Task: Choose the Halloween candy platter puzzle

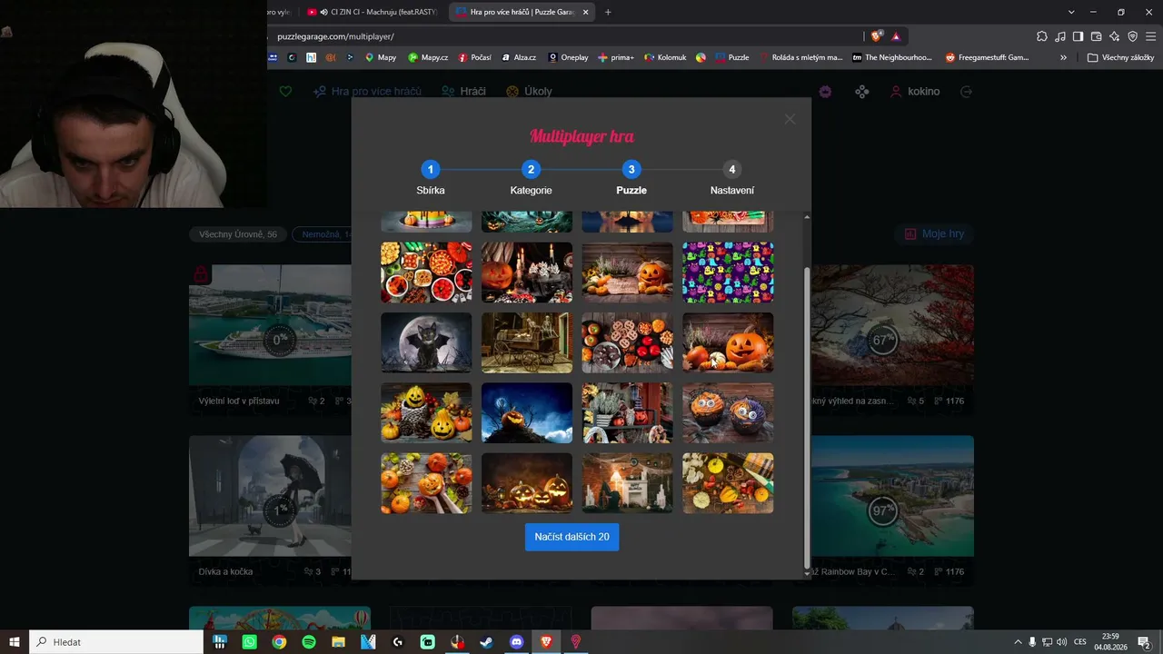Action: pyautogui.click(x=426, y=272)
